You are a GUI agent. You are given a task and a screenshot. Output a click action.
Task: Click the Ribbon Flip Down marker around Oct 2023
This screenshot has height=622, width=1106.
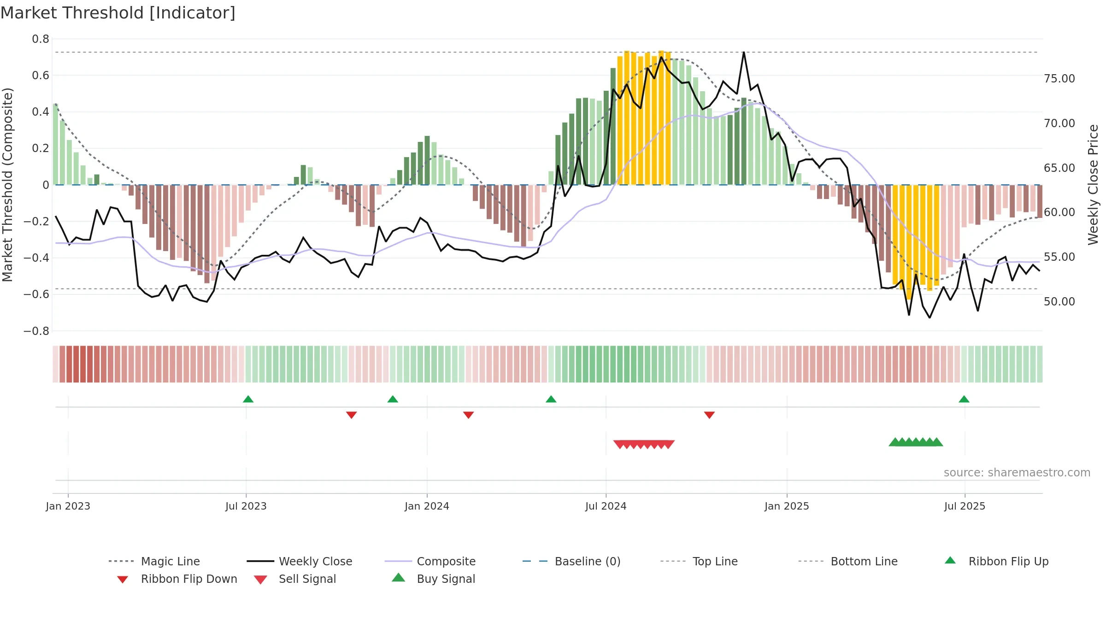(352, 415)
